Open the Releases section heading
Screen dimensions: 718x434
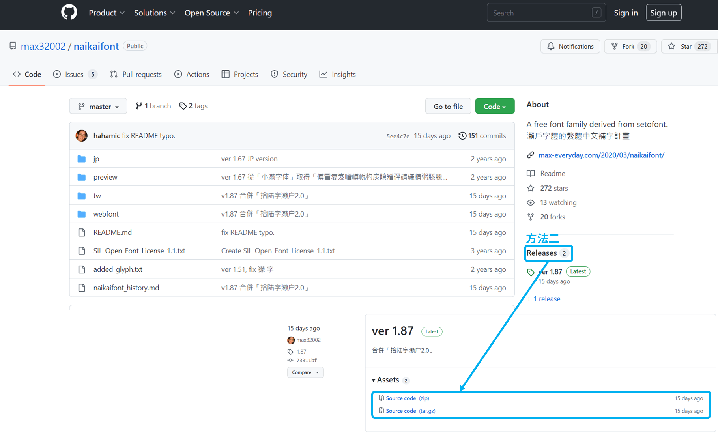pos(542,253)
